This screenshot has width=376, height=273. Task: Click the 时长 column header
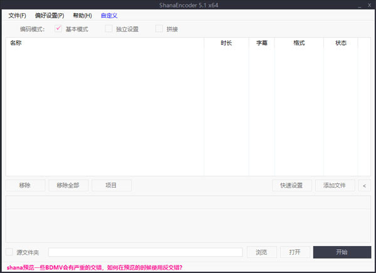[x=226, y=43]
